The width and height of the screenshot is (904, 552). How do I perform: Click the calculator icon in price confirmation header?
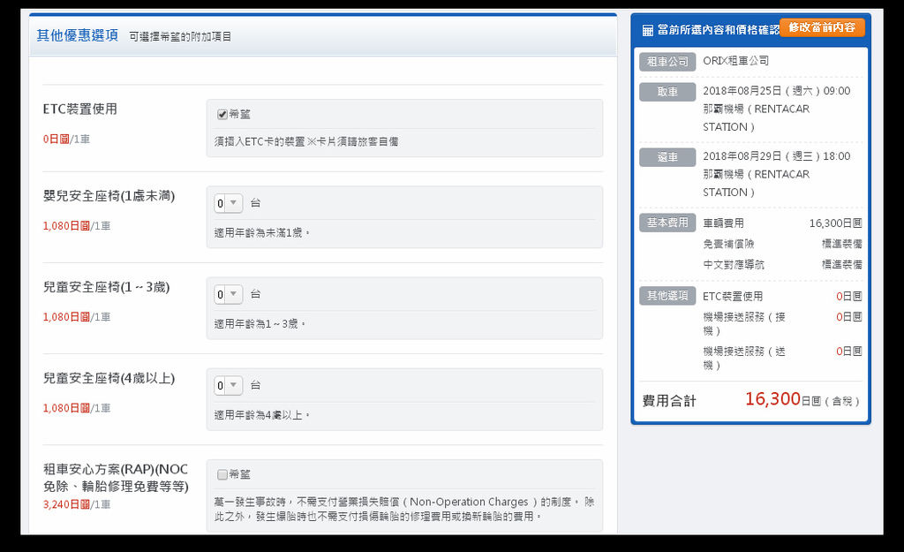point(648,30)
